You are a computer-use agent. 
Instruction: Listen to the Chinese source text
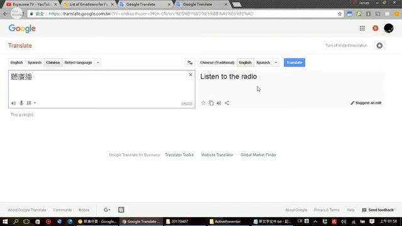tap(13, 103)
